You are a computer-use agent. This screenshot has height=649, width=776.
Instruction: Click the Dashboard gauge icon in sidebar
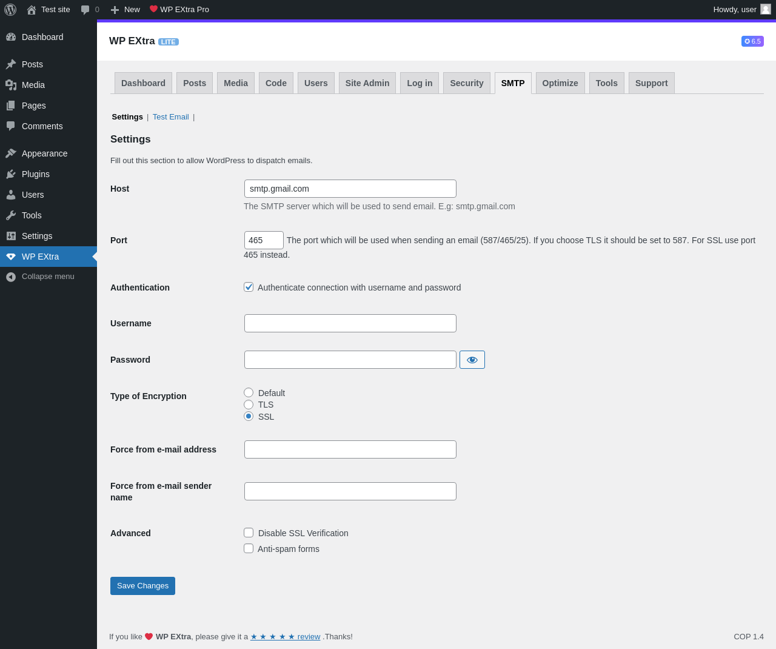click(x=11, y=37)
